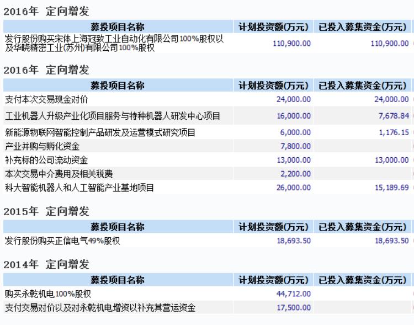Click the invested amount 7,678.84
This screenshot has height=325, width=414.
click(x=394, y=116)
